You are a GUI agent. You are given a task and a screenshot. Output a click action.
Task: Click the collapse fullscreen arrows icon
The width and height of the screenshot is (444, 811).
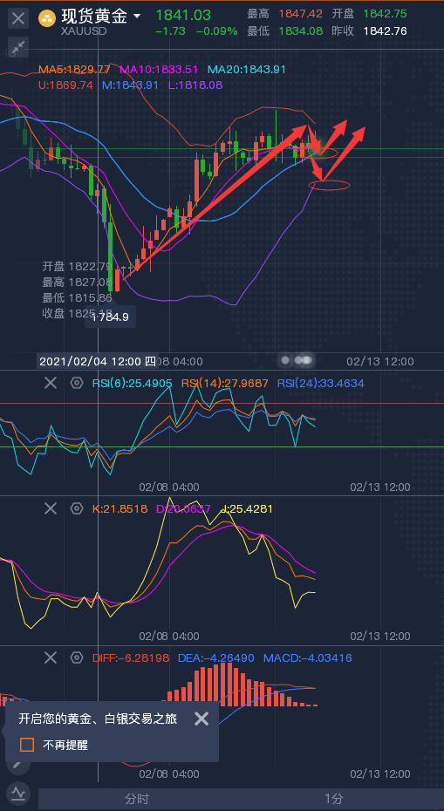point(18,48)
